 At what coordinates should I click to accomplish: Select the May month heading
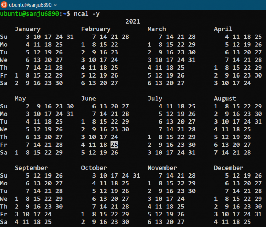click(x=20, y=99)
